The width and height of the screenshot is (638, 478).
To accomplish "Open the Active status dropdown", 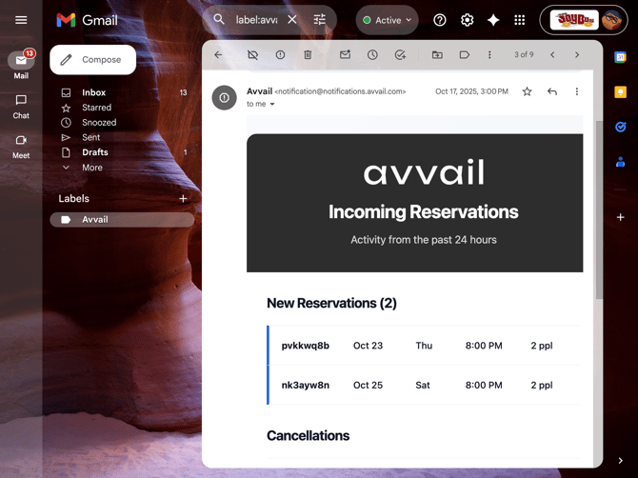I will point(387,20).
